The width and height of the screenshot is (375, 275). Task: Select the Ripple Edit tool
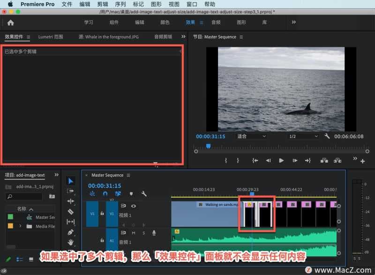(71, 201)
